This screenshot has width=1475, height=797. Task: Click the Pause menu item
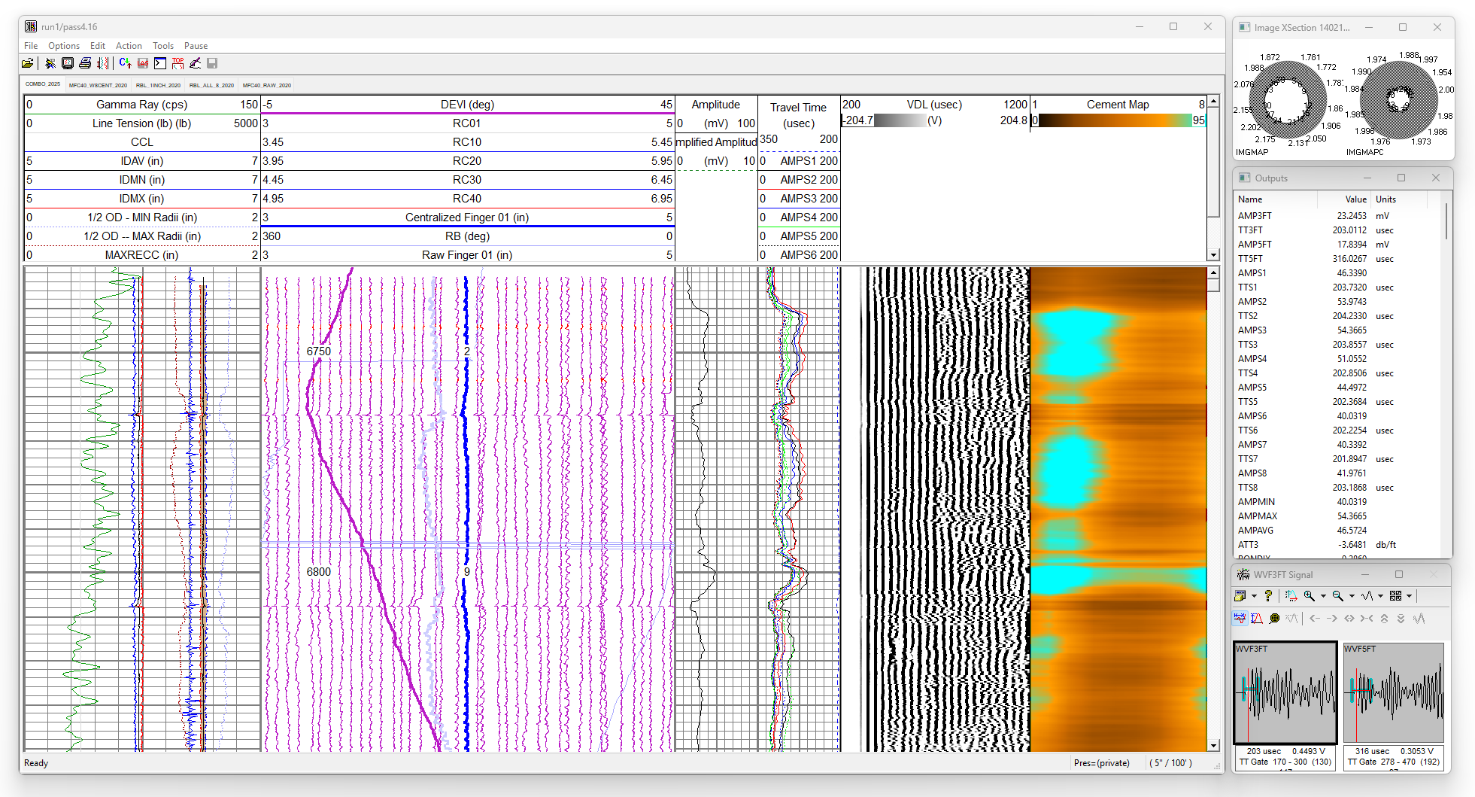pos(196,46)
